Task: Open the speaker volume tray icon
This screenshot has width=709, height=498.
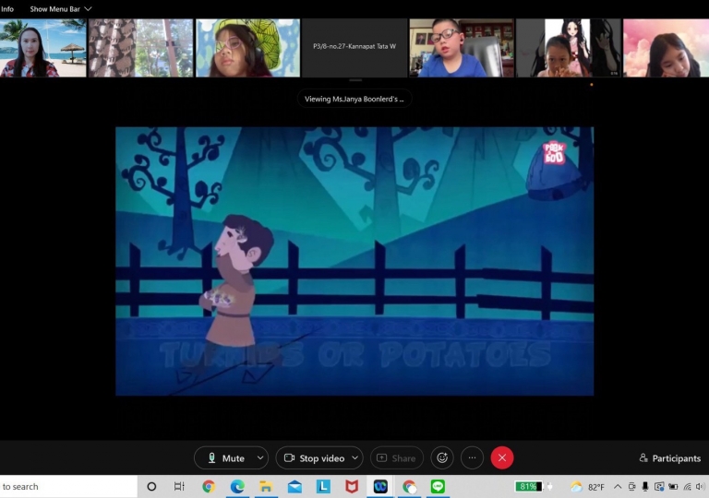Action: coord(701,486)
